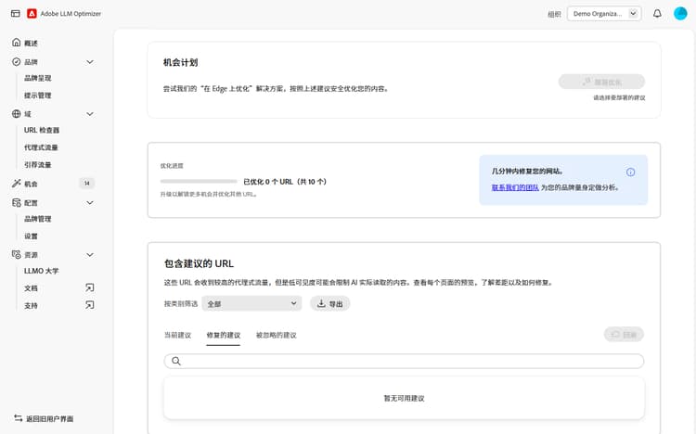This screenshot has width=696, height=434.
Task: Click the 品牌 checkmark icon
Action: [17, 62]
